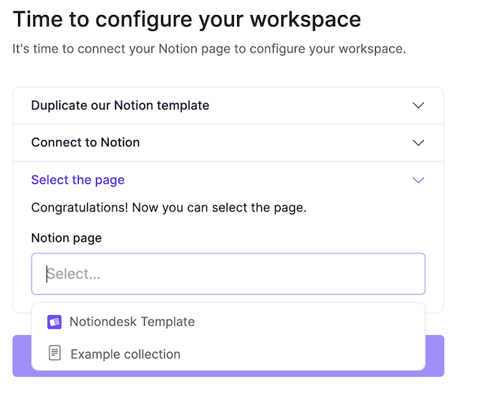Pick the Example collection option text
The height and width of the screenshot is (405, 480).
pos(125,354)
